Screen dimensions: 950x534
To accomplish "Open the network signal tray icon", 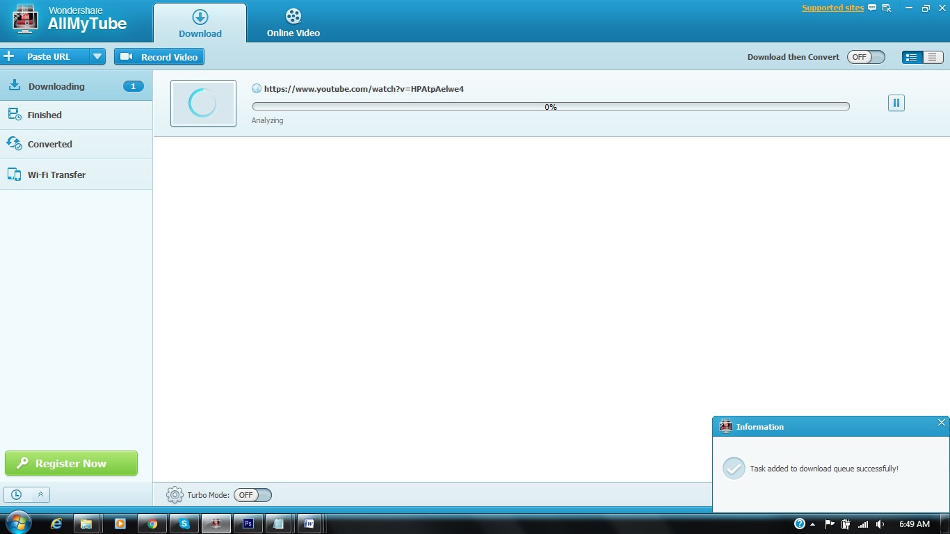I will 863,524.
